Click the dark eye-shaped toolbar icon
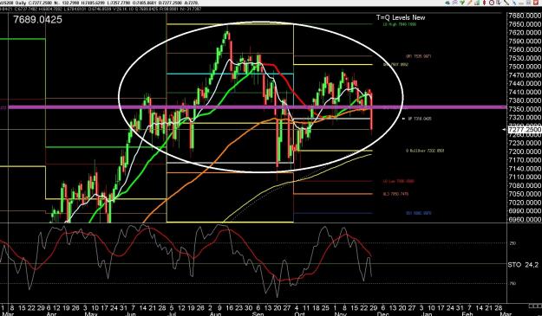The height and width of the screenshot is (316, 542). click(447, 3)
